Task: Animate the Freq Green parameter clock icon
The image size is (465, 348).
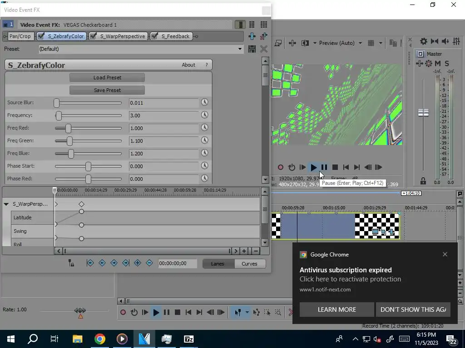Action: click(x=205, y=140)
